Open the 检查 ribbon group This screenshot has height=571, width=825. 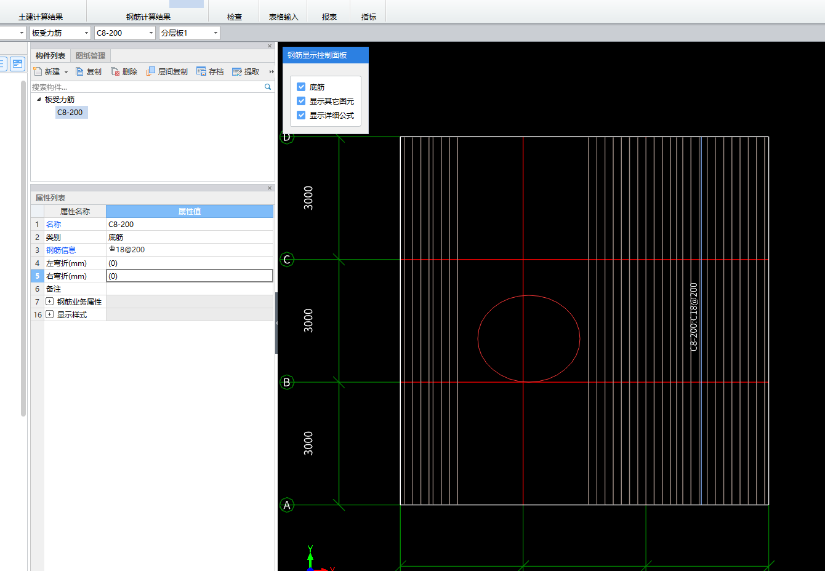tap(235, 17)
